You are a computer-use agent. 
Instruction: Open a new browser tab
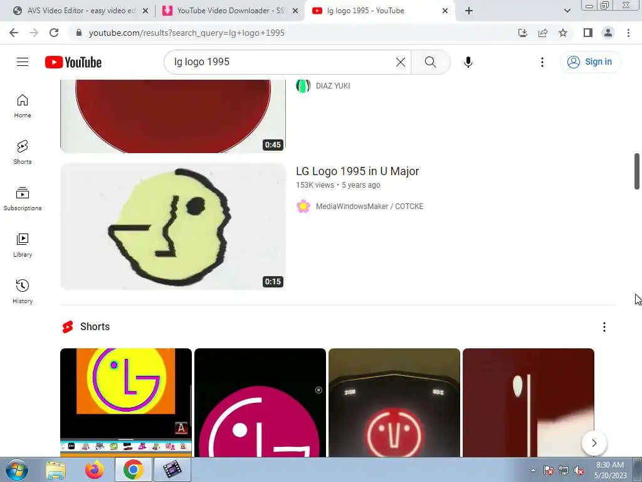pos(469,11)
